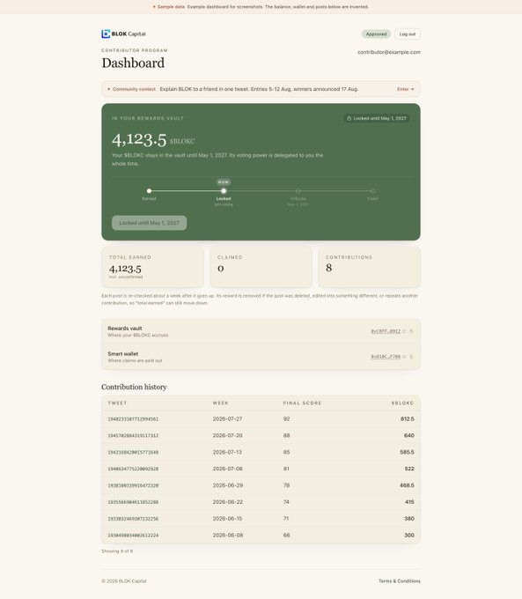Click the week cell 2026-07-13

pos(228,452)
